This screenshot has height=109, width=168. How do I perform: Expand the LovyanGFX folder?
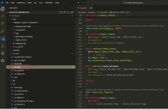click(20, 30)
